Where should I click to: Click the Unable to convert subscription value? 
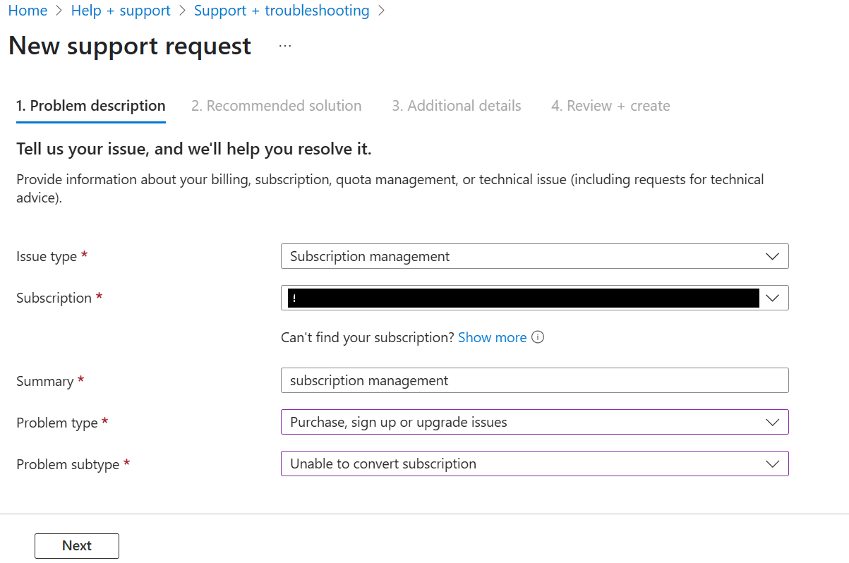pyautogui.click(x=383, y=464)
